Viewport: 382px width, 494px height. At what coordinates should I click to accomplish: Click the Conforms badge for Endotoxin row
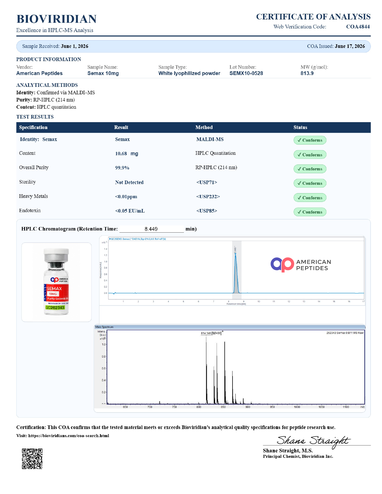(310, 212)
